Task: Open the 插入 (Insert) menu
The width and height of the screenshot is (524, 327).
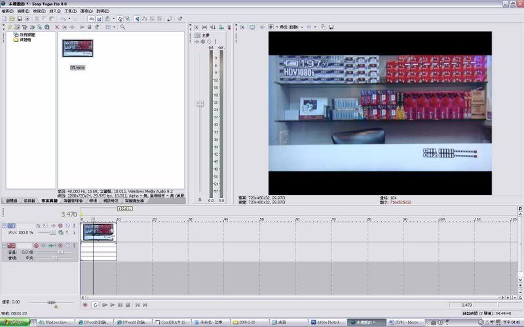Action: pyautogui.click(x=55, y=11)
